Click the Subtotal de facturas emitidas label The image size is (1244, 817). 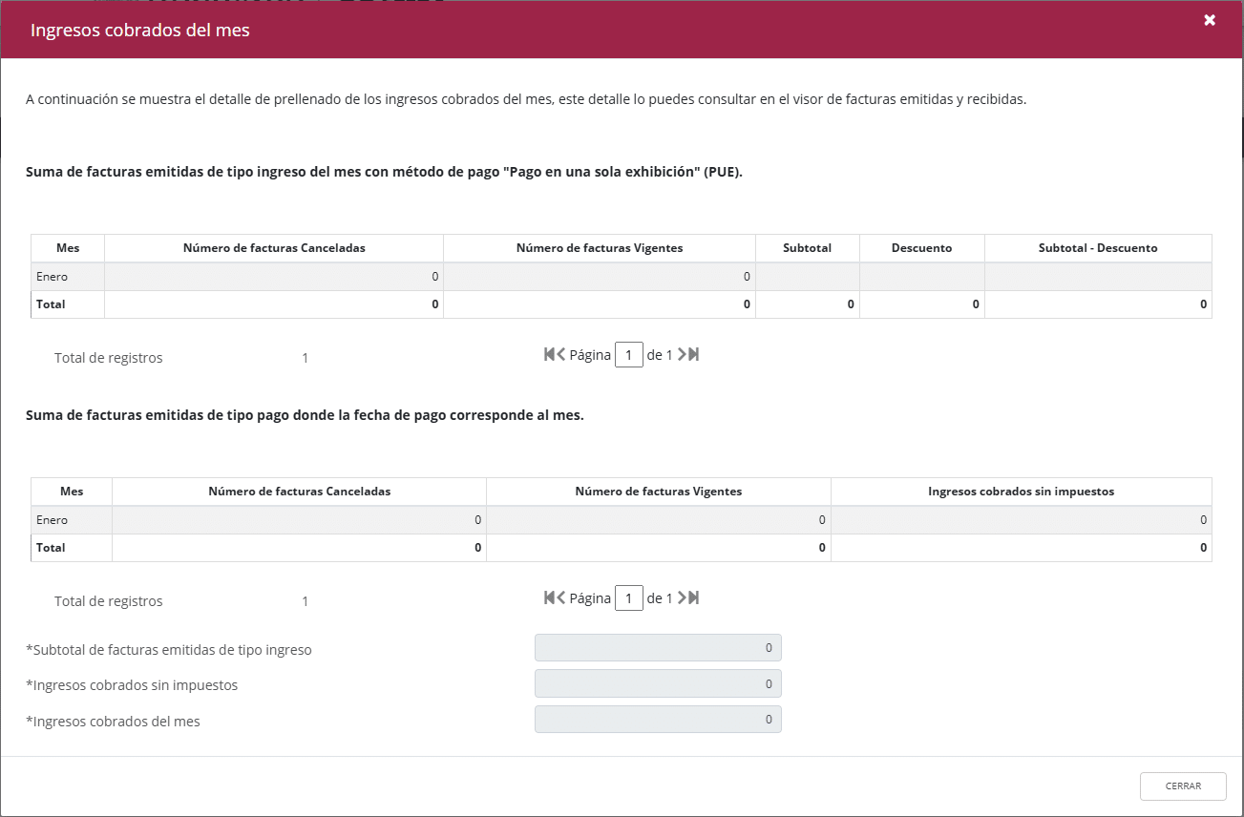[169, 650]
